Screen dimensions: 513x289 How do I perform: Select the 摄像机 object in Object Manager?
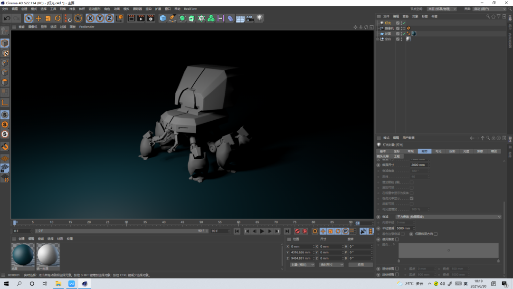pos(389,29)
